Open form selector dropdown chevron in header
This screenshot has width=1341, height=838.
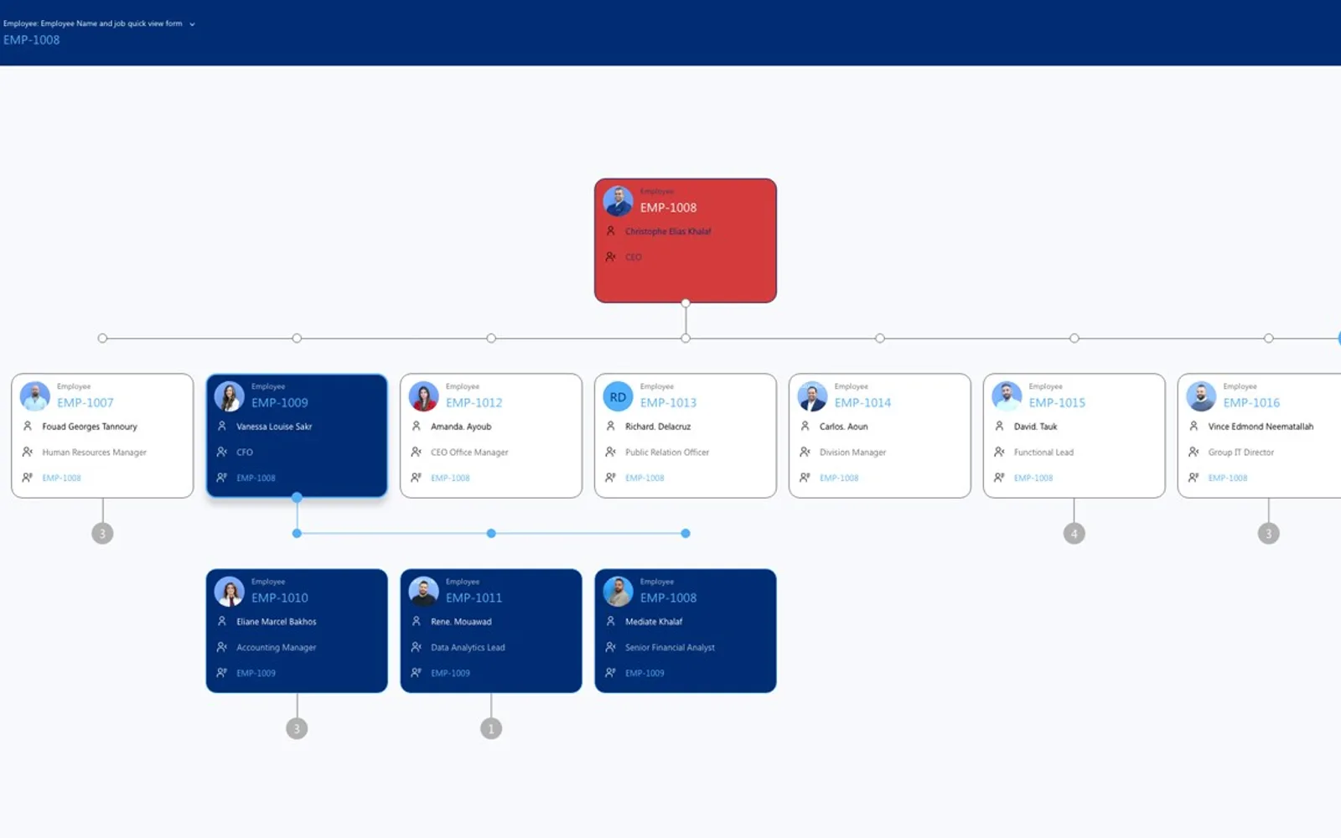pos(192,24)
